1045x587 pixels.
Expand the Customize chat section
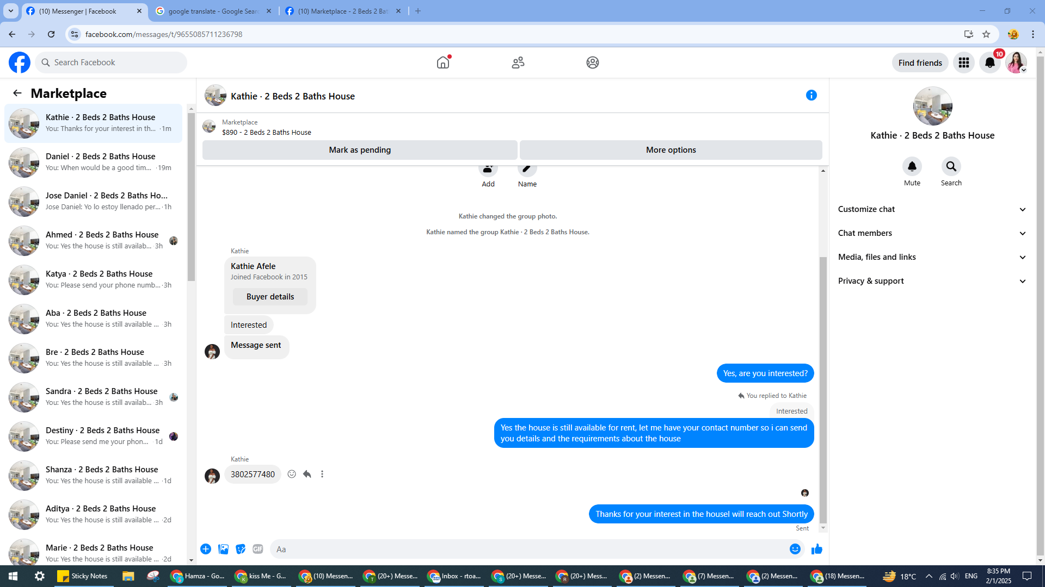pyautogui.click(x=932, y=209)
